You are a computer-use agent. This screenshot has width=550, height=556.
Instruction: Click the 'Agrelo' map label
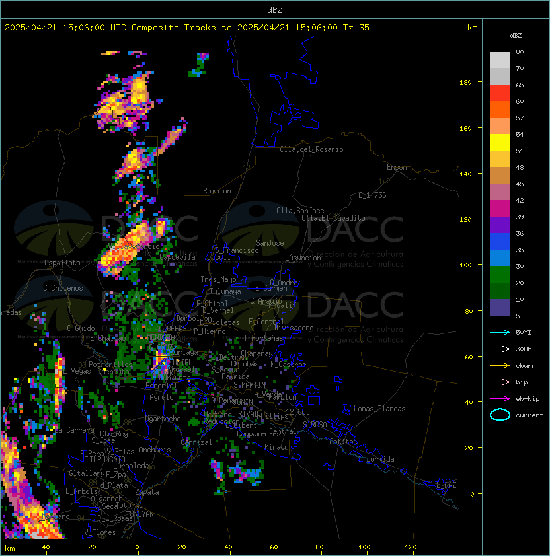pos(161,397)
